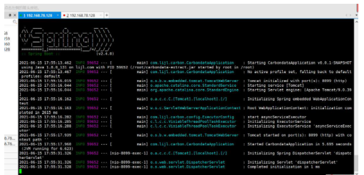The image size is (364, 175).
Task: Click 'Initializing Servlet 'dispatcherServlet'' message
Action: [292, 162]
